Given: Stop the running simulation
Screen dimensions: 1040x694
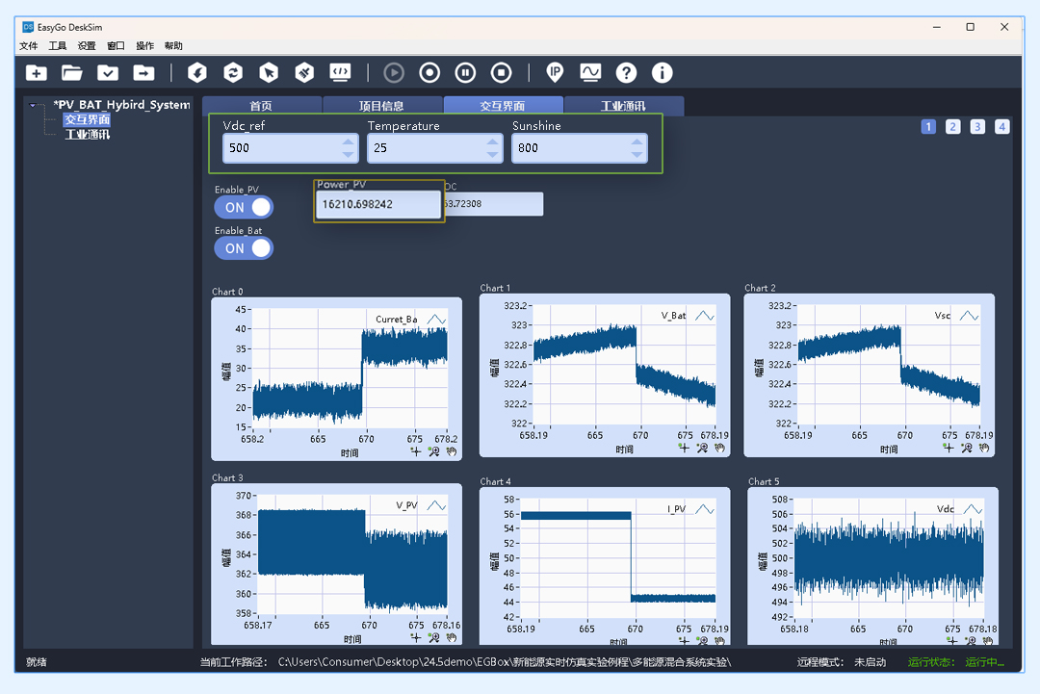Looking at the screenshot, I should pyautogui.click(x=502, y=73).
